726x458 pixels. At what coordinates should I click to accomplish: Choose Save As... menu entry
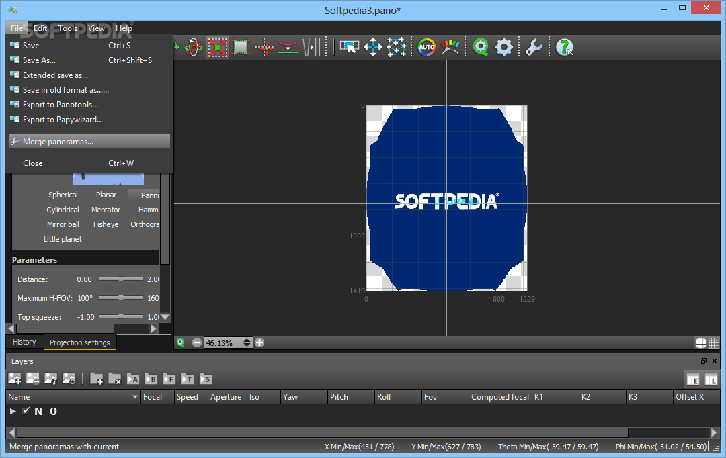point(89,60)
